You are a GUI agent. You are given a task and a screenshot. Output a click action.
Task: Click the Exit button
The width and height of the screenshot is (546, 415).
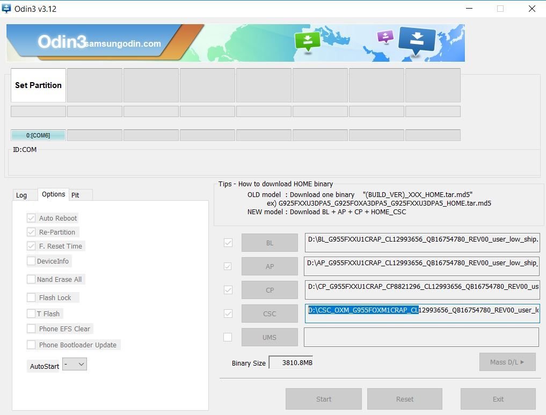(x=498, y=399)
